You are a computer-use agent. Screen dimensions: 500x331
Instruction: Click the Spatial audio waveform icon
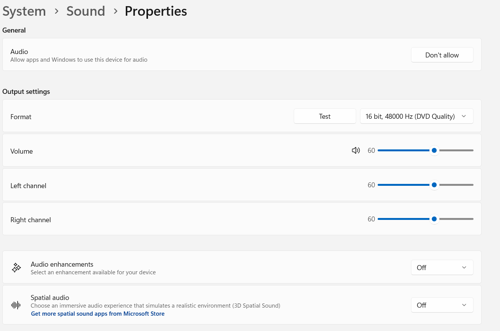pyautogui.click(x=16, y=305)
